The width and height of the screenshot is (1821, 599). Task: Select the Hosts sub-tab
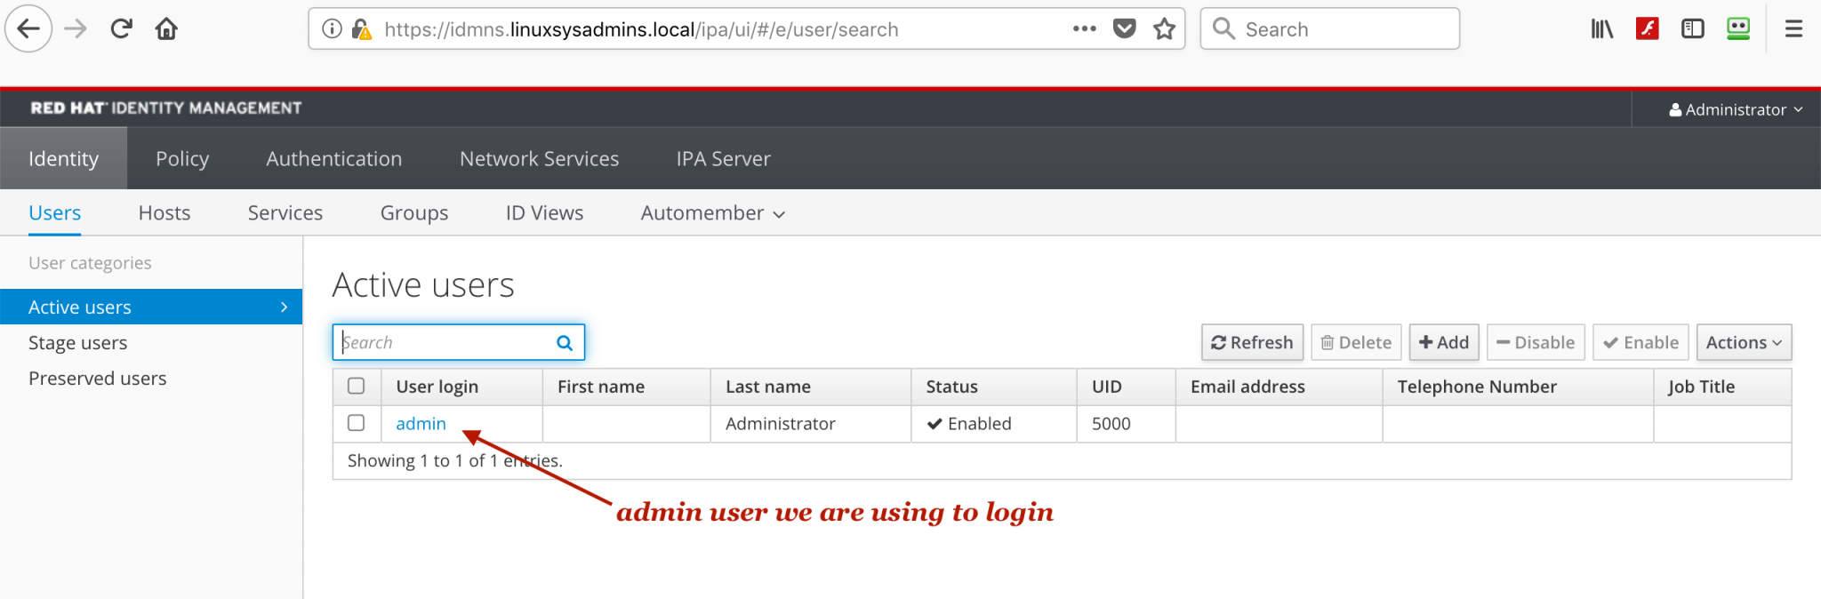point(164,213)
